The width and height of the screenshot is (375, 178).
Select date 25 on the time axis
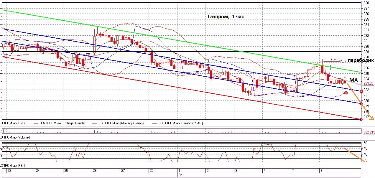click(x=66, y=171)
